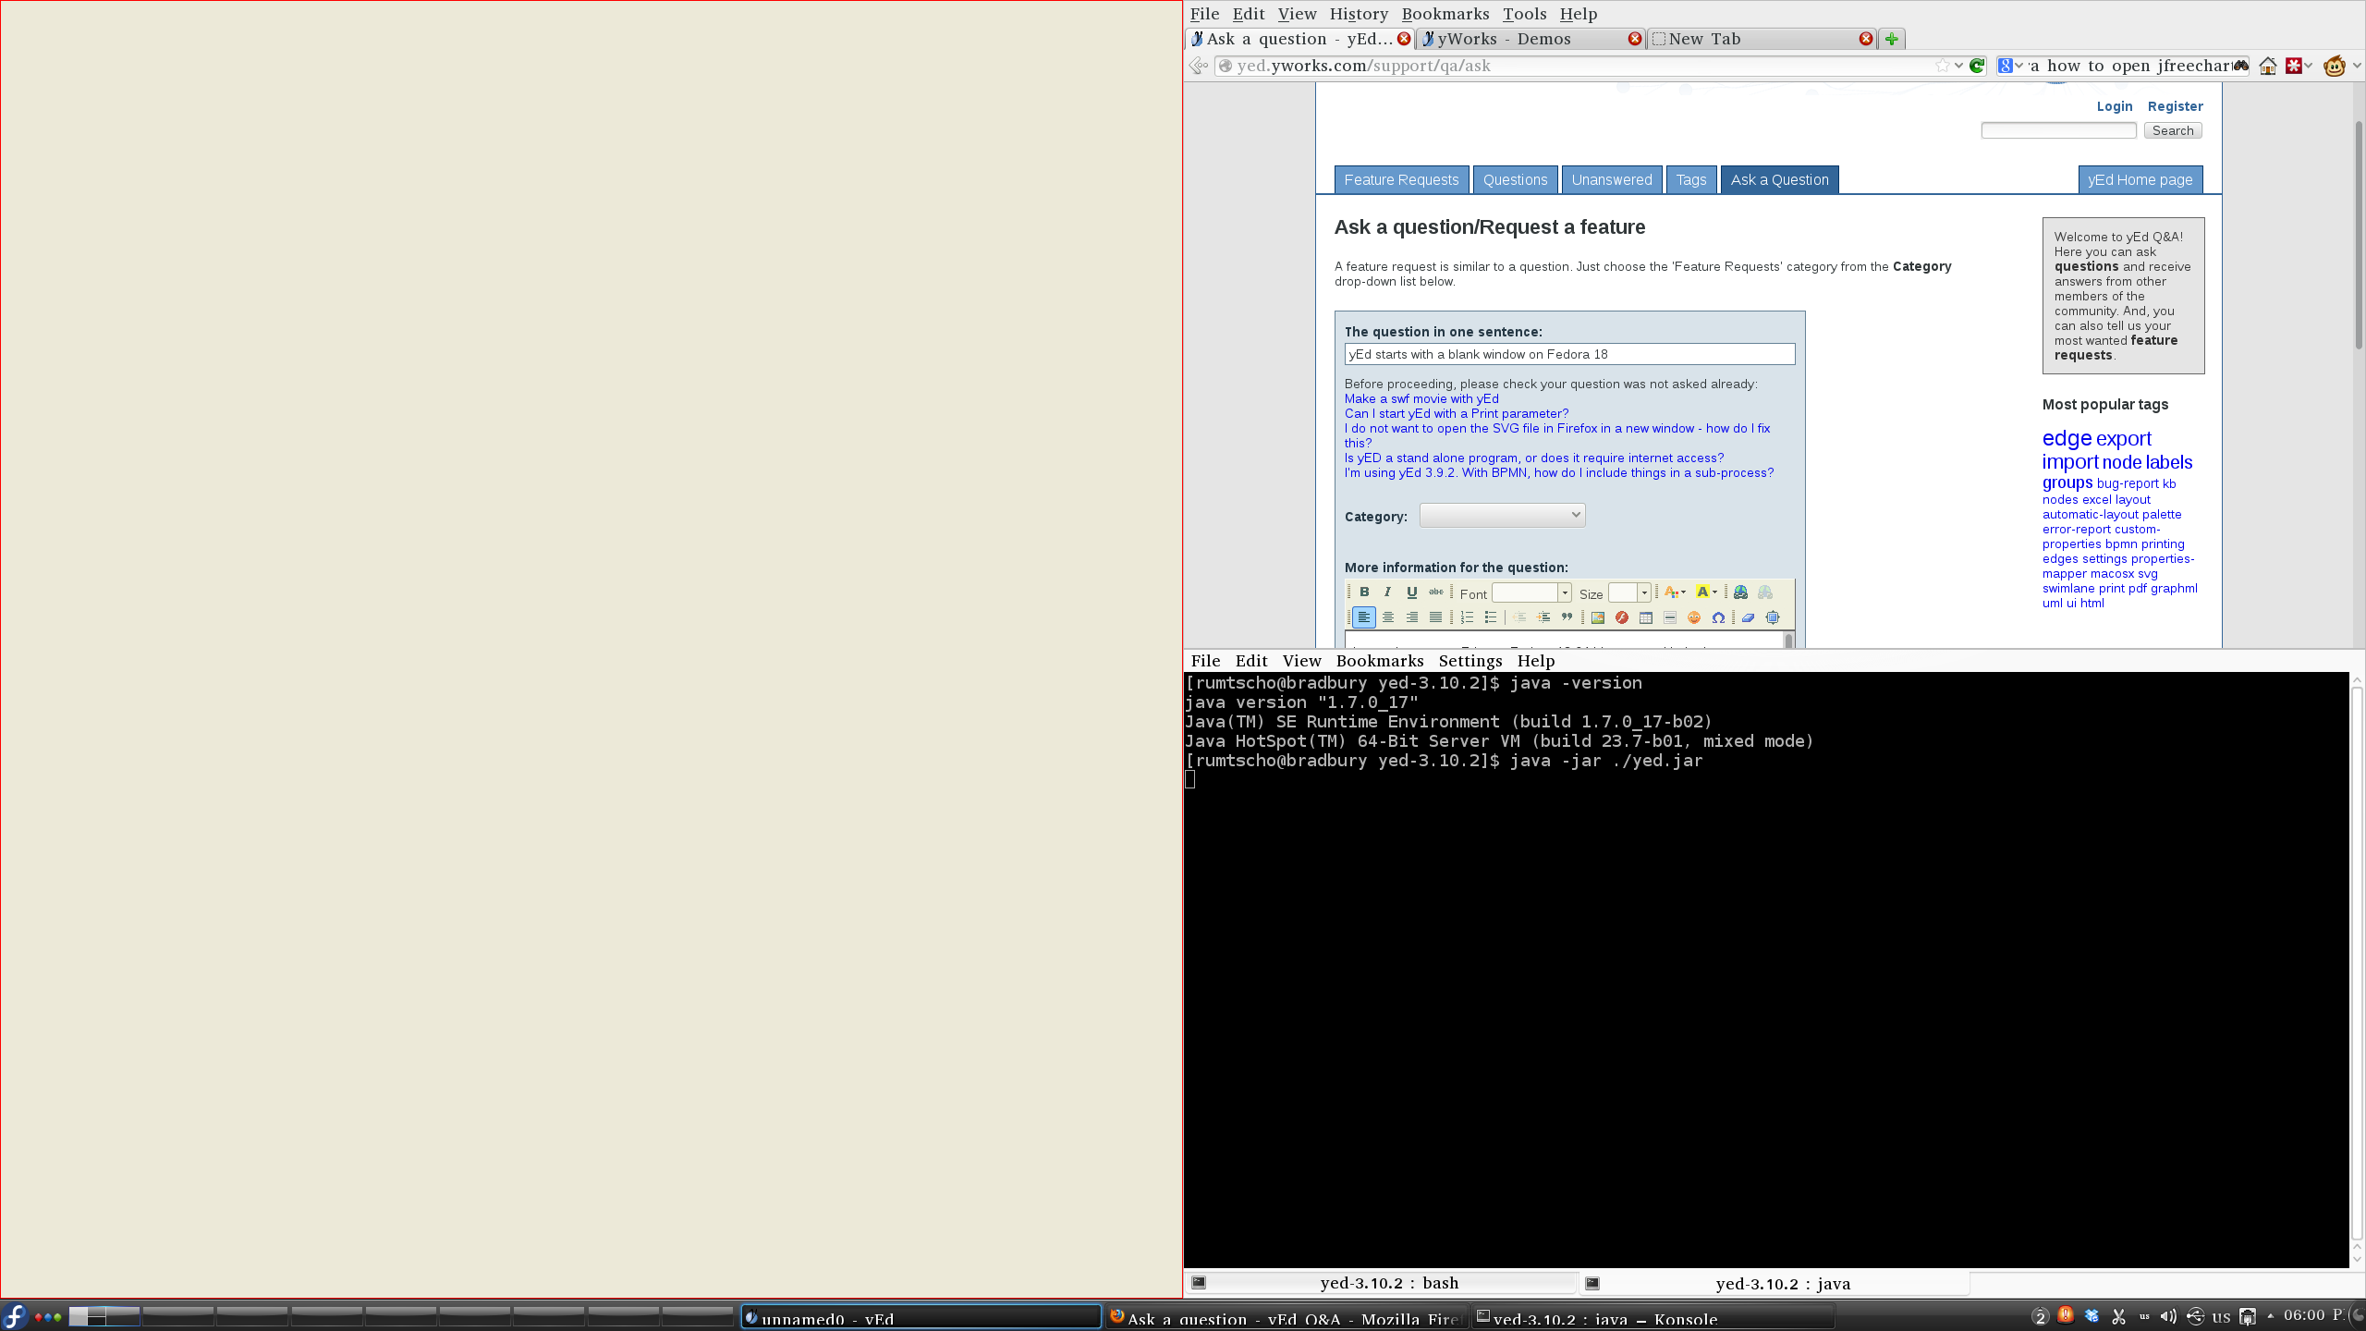Right-align text in the question editor

pyautogui.click(x=1411, y=617)
